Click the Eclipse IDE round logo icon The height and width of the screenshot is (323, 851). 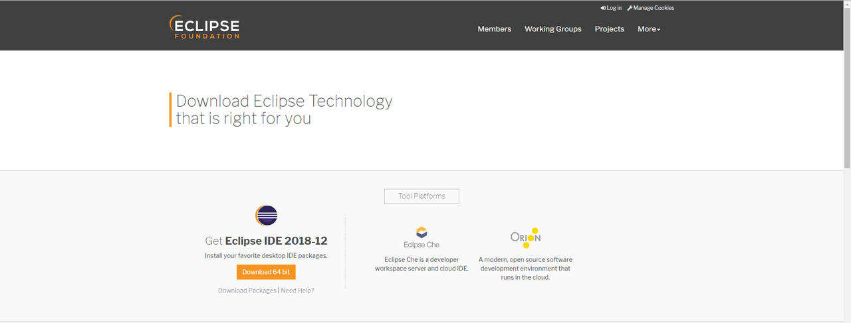point(266,216)
